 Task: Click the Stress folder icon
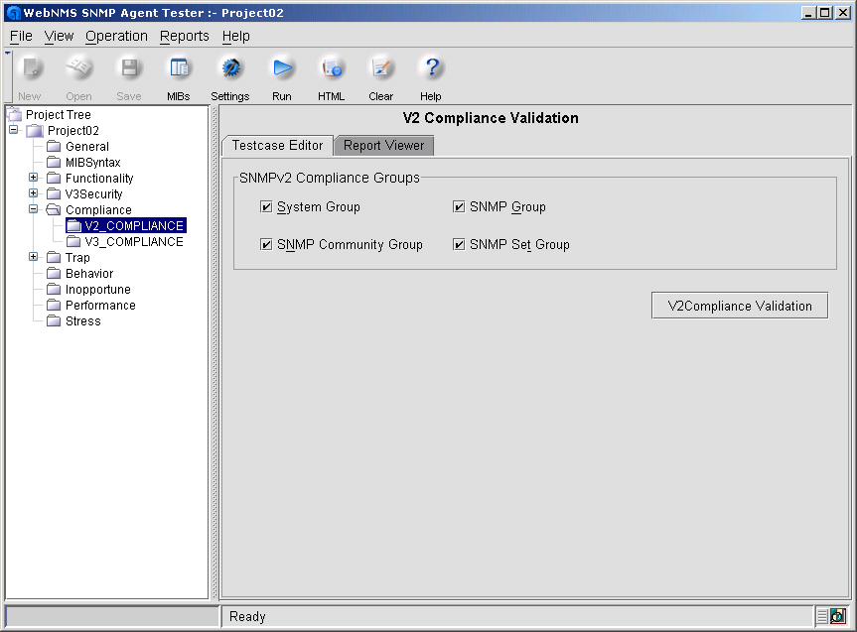pyautogui.click(x=54, y=320)
